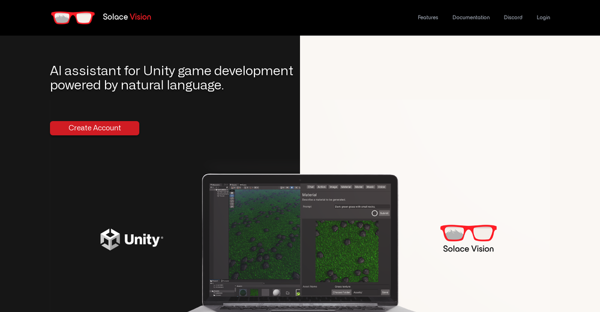Image resolution: width=600 pixels, height=312 pixels.
Task: Switch to the Material tab in the plugin
Action: (346, 187)
